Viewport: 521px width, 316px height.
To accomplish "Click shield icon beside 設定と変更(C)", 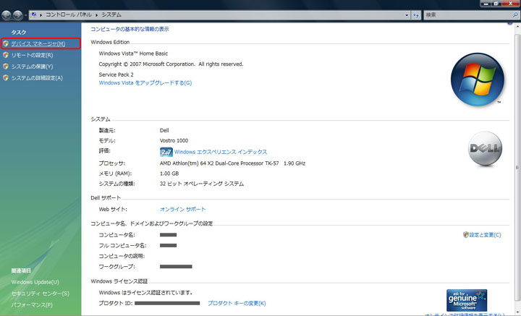I will pyautogui.click(x=465, y=235).
